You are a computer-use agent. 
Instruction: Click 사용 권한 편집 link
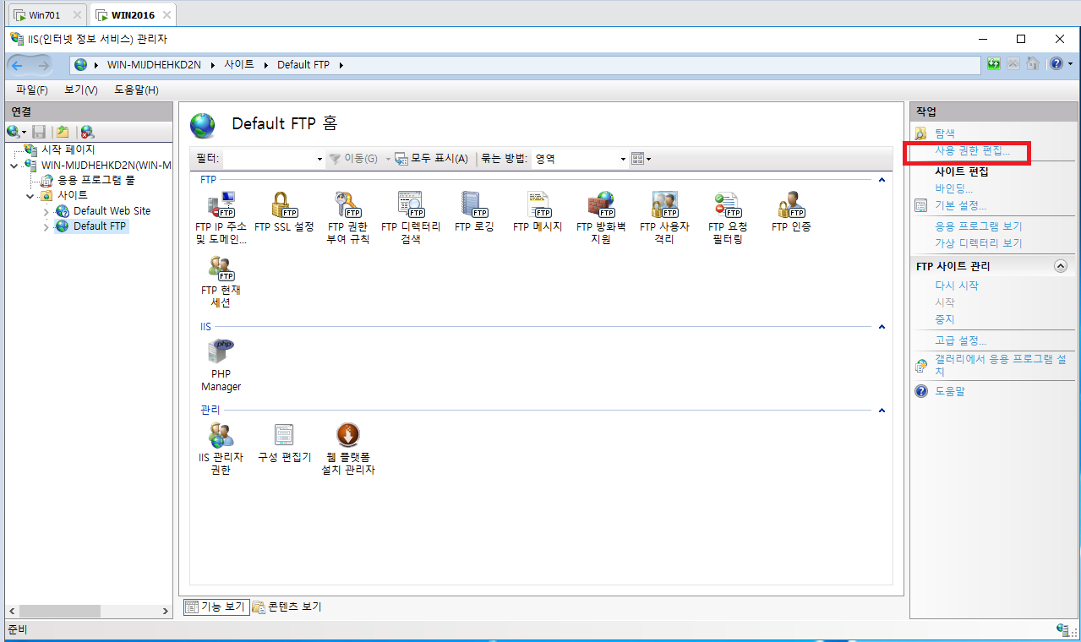[x=972, y=150]
